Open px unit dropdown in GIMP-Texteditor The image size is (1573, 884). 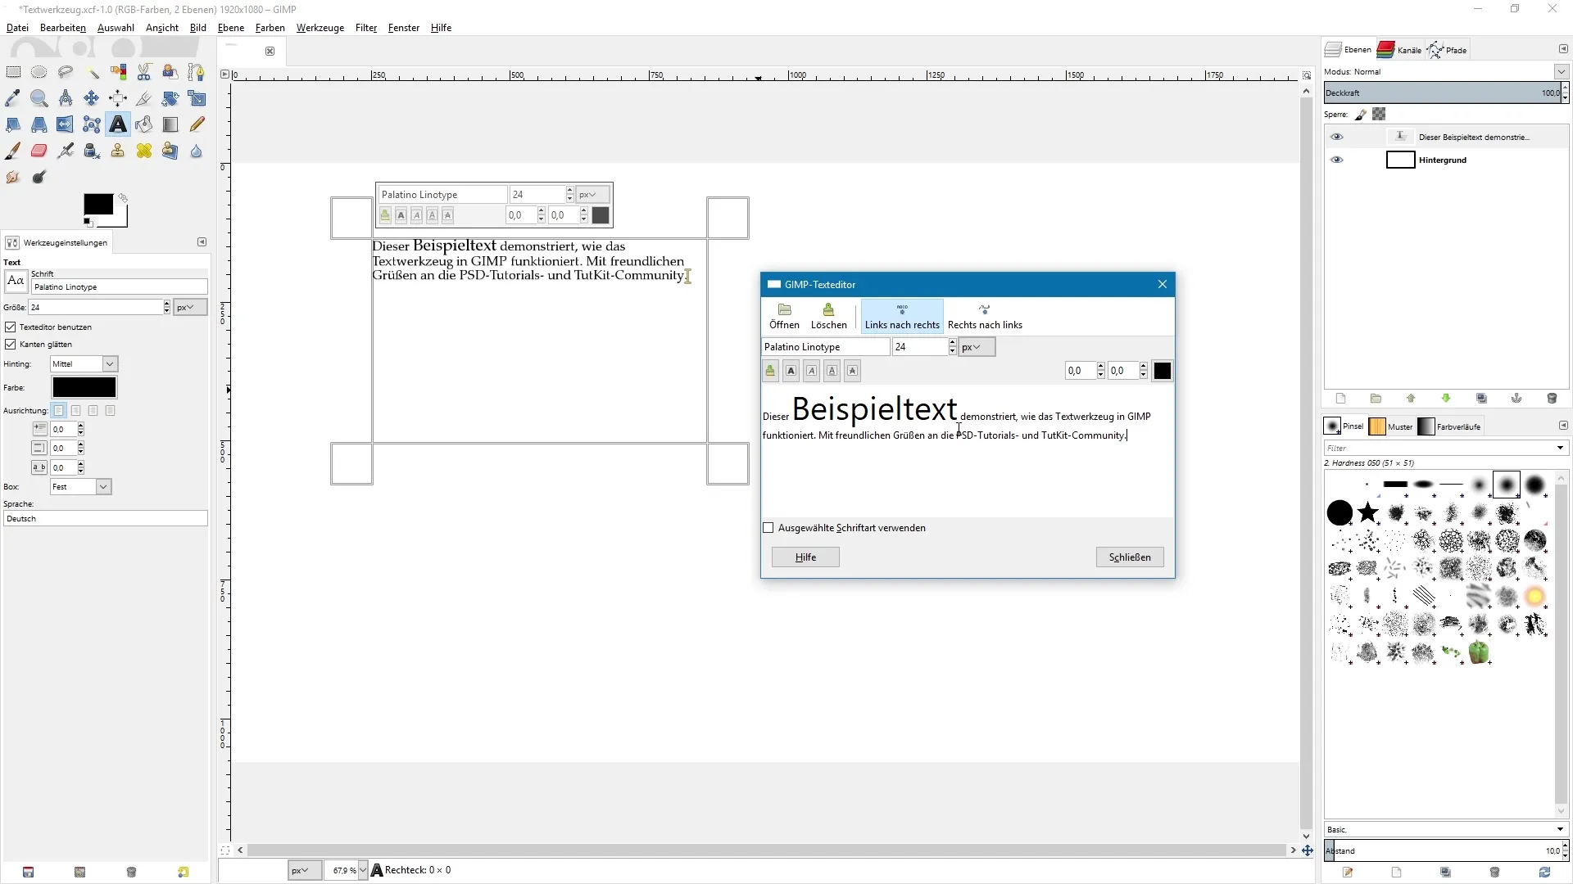coord(976,347)
